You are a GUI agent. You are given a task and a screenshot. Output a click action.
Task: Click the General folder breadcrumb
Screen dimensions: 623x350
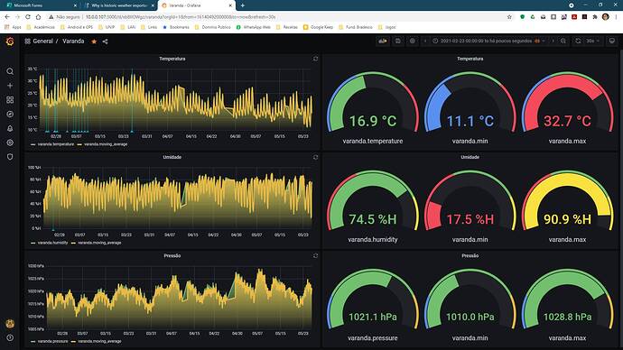(x=43, y=41)
